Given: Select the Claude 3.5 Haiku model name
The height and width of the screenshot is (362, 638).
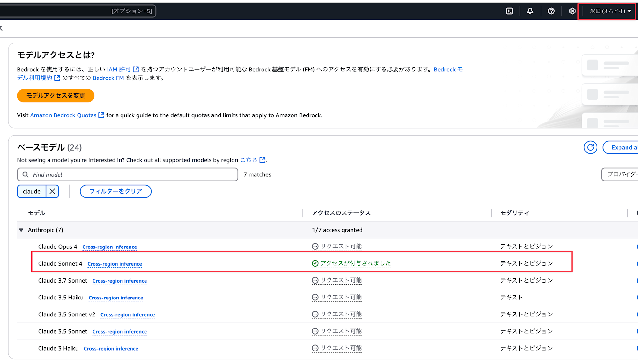Looking at the screenshot, I should (61, 298).
